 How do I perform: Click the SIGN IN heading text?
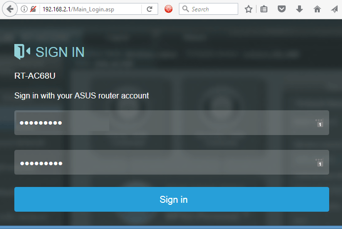(x=60, y=52)
